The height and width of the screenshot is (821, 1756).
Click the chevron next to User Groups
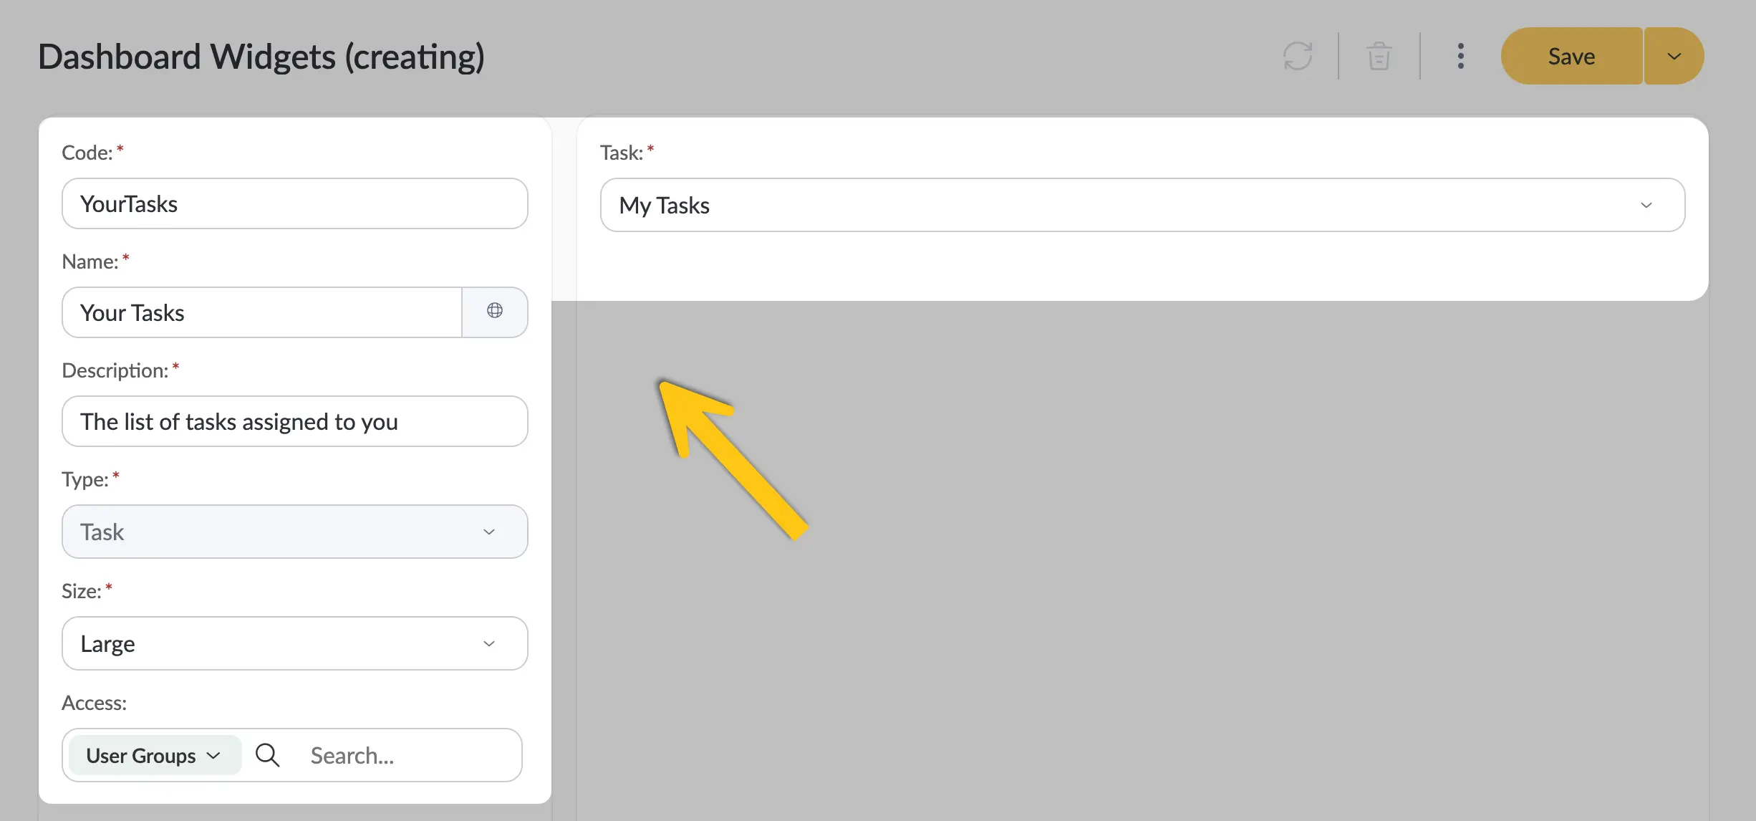click(x=213, y=755)
